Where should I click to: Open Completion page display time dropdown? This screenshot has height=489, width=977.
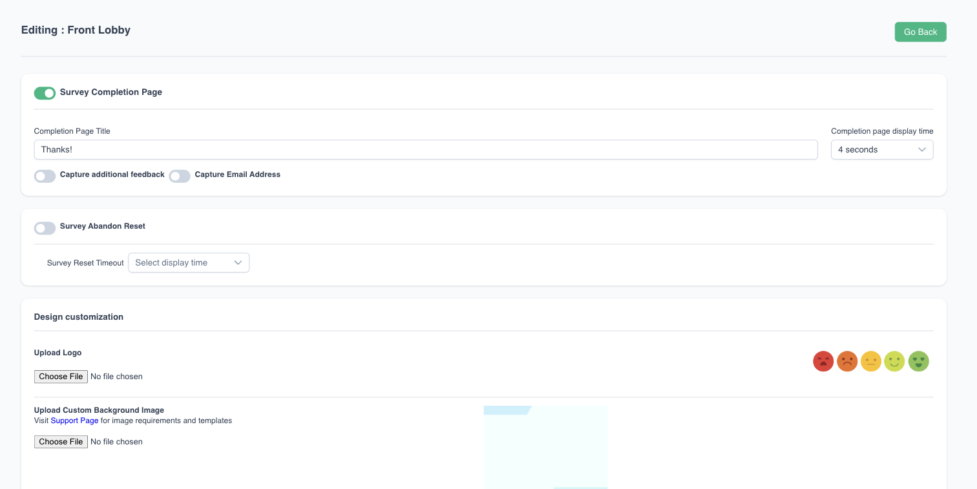click(882, 149)
